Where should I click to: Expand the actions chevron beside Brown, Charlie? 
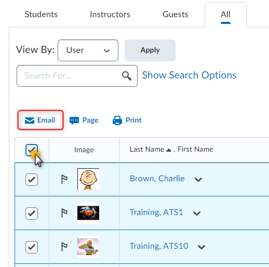[x=198, y=180]
